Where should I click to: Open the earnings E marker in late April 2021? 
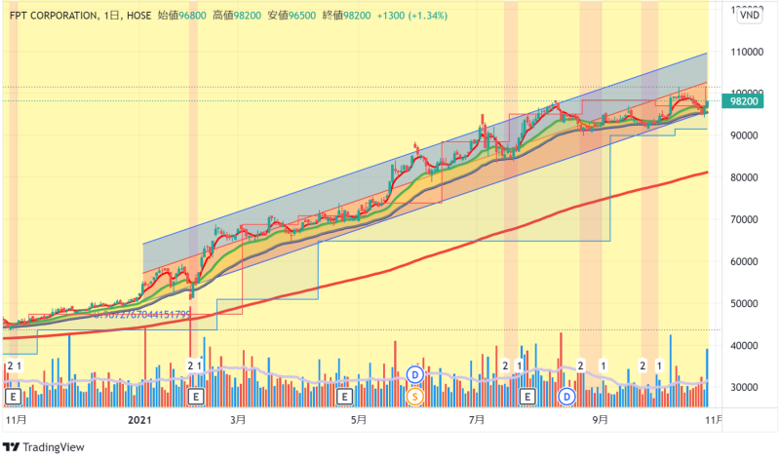[344, 397]
